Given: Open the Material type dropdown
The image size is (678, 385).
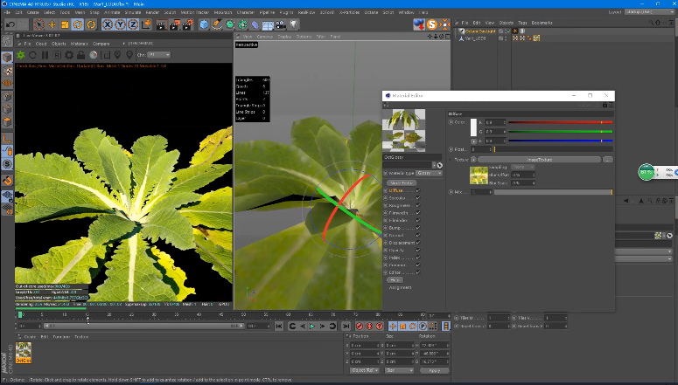Looking at the screenshot, I should pos(429,173).
